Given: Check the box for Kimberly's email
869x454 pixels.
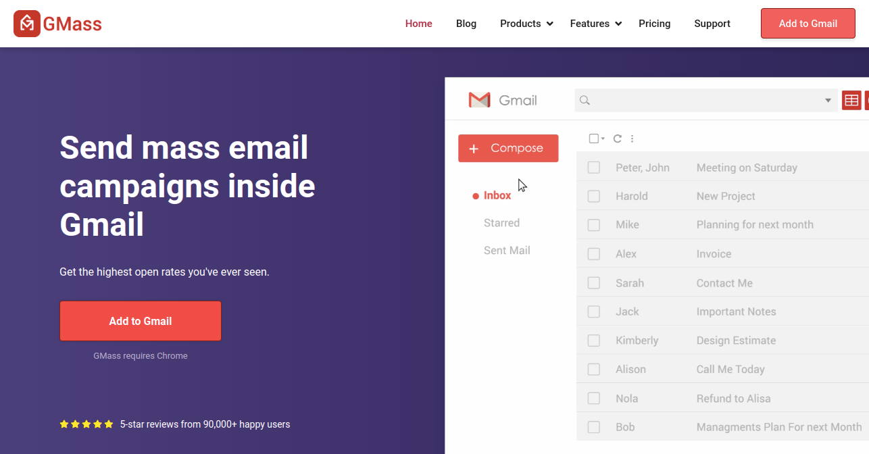Looking at the screenshot, I should [x=594, y=340].
